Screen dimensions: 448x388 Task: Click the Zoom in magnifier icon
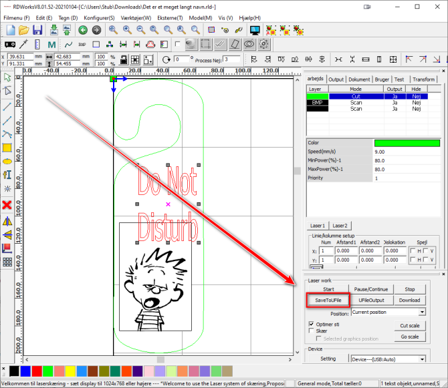pos(127,29)
